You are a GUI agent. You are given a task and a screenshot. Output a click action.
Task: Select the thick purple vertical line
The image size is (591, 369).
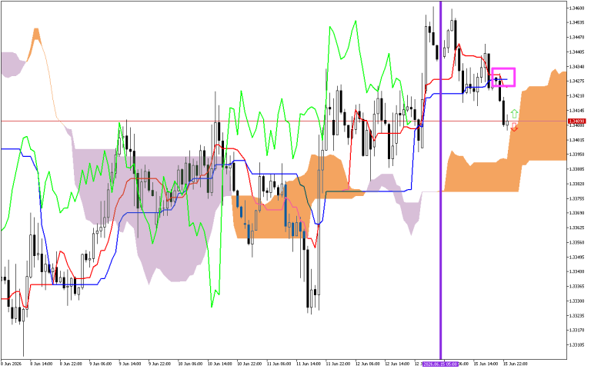440,180
